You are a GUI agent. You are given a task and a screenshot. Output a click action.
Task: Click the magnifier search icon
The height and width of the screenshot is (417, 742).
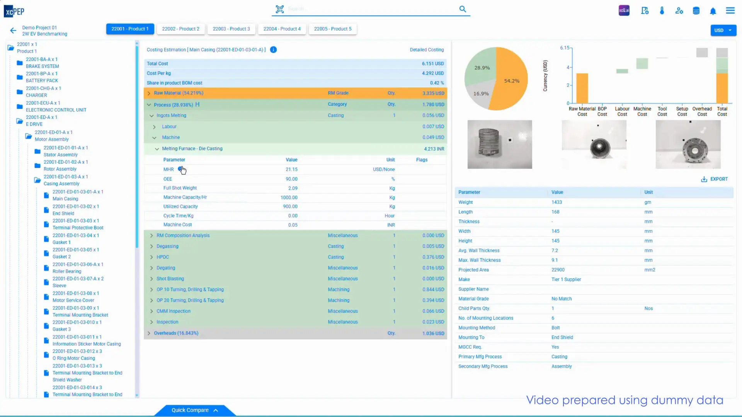[x=463, y=9]
